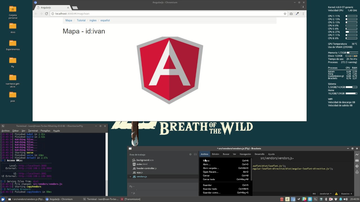Open the JavaScript language dropdown in status bar

tap(325, 194)
